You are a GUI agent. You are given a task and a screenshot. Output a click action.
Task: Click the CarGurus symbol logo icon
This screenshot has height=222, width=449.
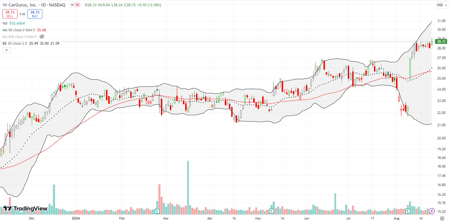[x=5, y=5]
